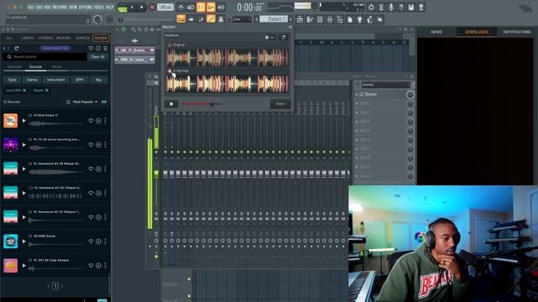Toggle the metronome icon

point(181,8)
